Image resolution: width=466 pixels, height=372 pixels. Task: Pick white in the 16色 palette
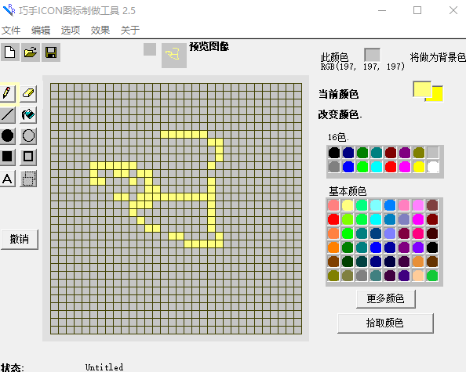click(x=433, y=167)
